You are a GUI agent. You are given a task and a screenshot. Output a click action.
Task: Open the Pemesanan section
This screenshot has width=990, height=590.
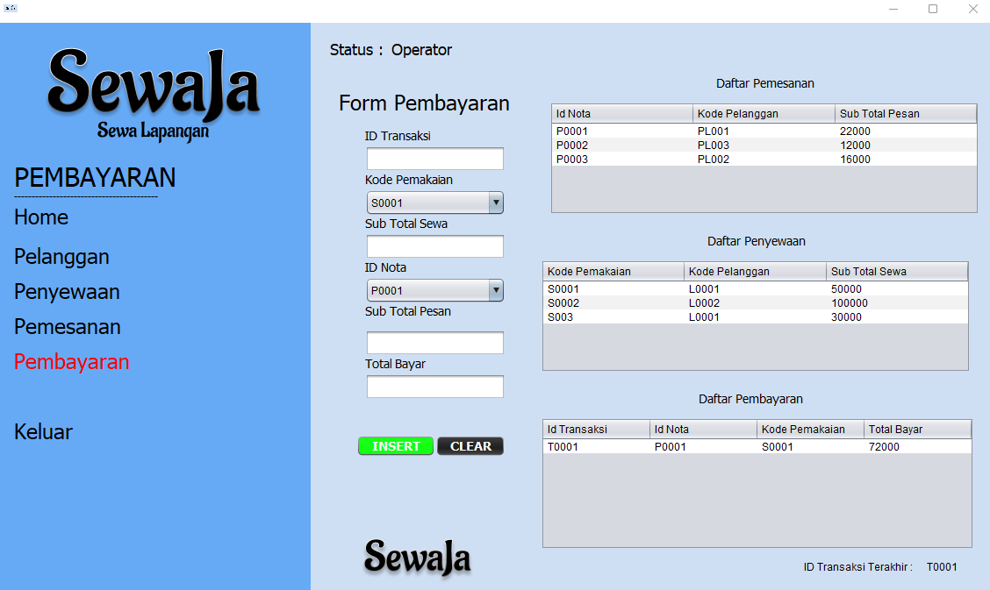[x=68, y=327]
